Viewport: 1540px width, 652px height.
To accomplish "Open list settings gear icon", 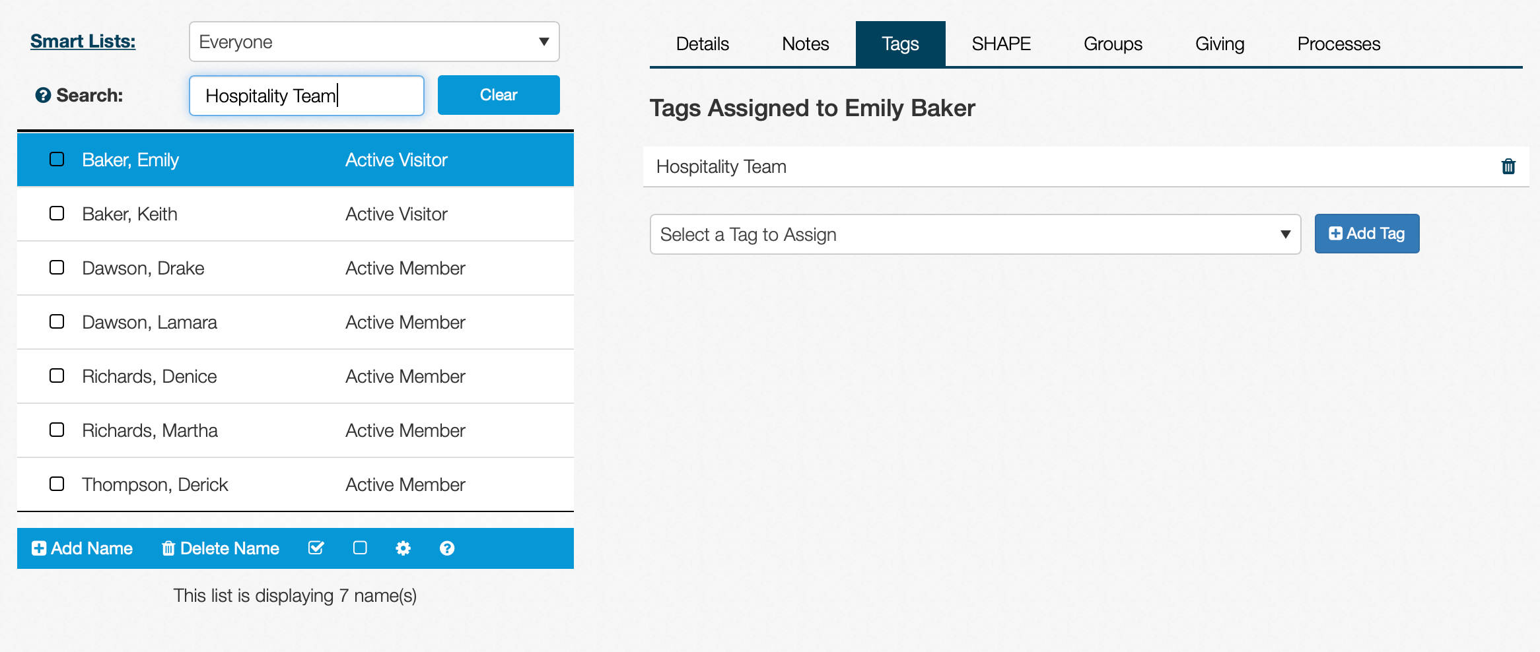I will coord(403,548).
